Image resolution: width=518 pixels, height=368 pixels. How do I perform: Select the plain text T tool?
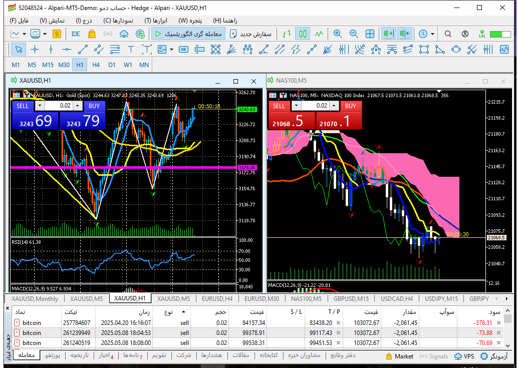pyautogui.click(x=131, y=50)
